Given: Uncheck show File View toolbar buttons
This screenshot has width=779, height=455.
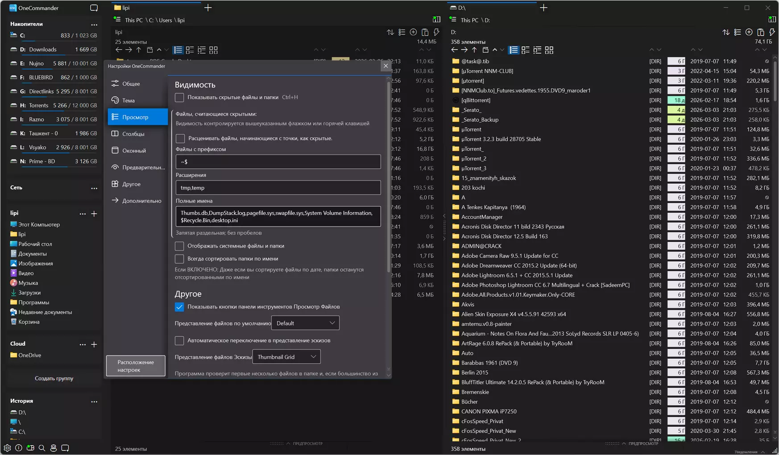Looking at the screenshot, I should 179,307.
